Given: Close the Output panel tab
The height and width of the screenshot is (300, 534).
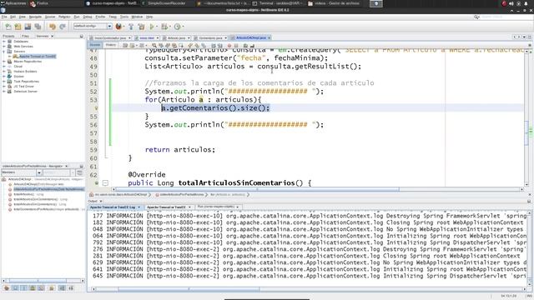Looking at the screenshot, I should coord(101,202).
